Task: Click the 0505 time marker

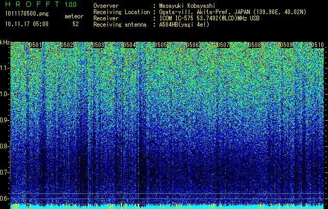Action: pyautogui.click(x=161, y=45)
